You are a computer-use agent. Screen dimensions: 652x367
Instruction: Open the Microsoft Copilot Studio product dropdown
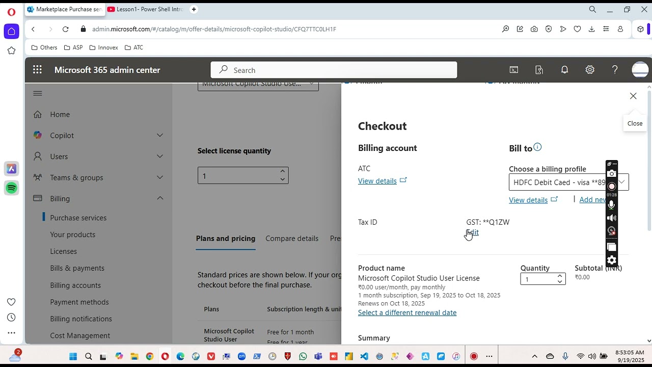coord(258,86)
